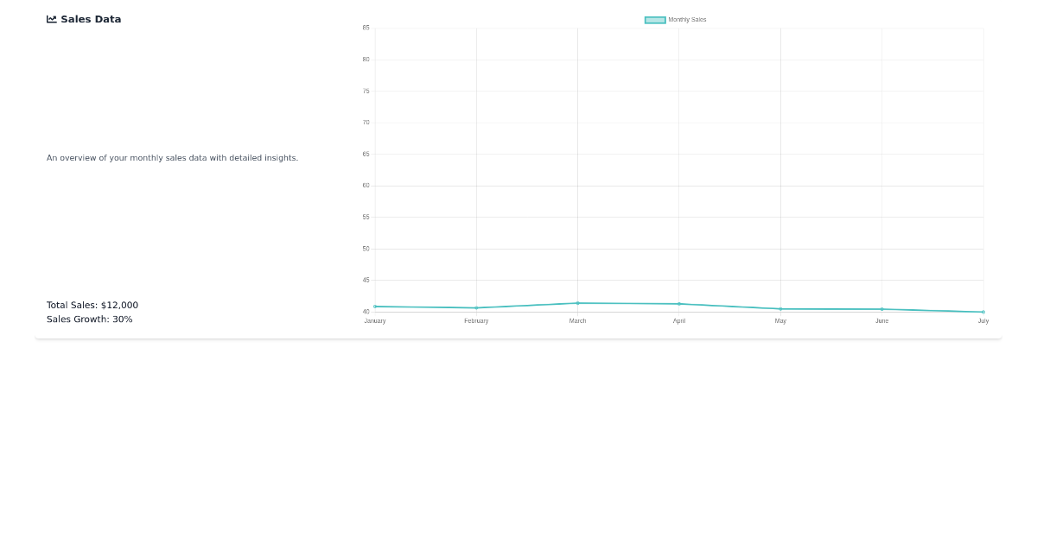The width and height of the screenshot is (1037, 544).
Task: Click the Sales Data heading text
Action: [91, 19]
